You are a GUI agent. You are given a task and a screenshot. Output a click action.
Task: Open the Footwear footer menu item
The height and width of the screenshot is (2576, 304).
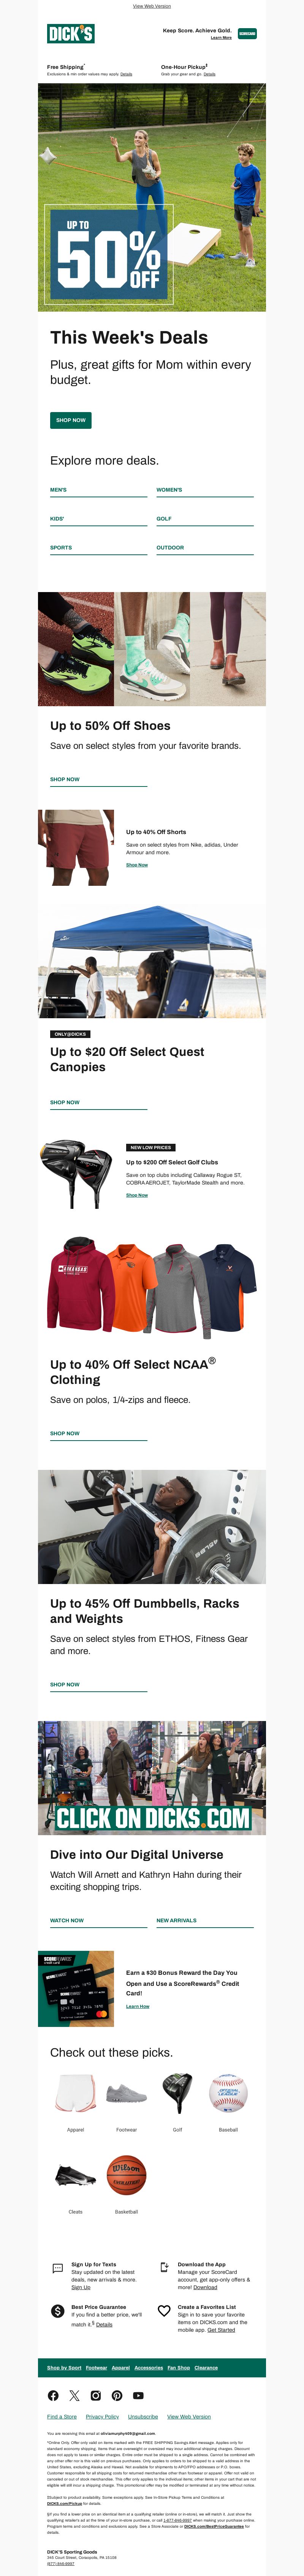(x=96, y=2367)
